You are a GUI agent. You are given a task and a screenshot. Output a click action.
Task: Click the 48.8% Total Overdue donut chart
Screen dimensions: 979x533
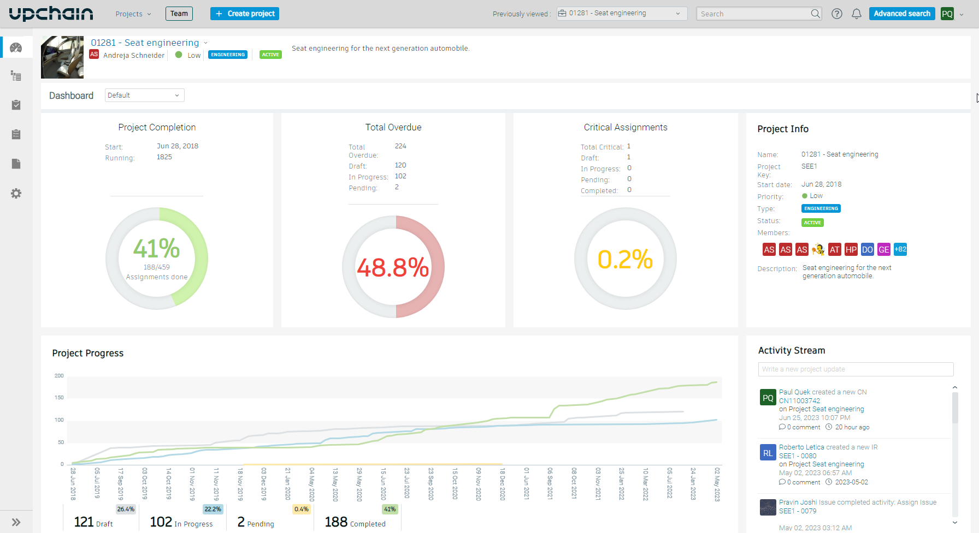click(393, 267)
